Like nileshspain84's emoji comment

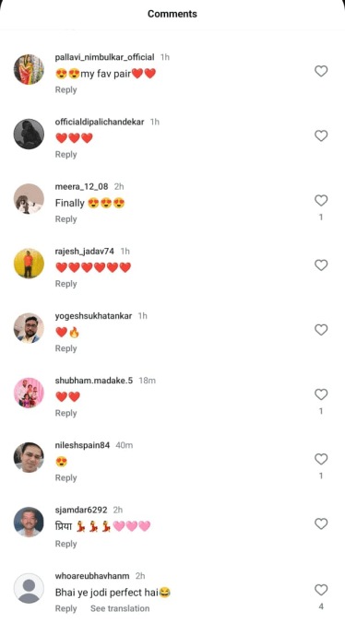coord(321,459)
